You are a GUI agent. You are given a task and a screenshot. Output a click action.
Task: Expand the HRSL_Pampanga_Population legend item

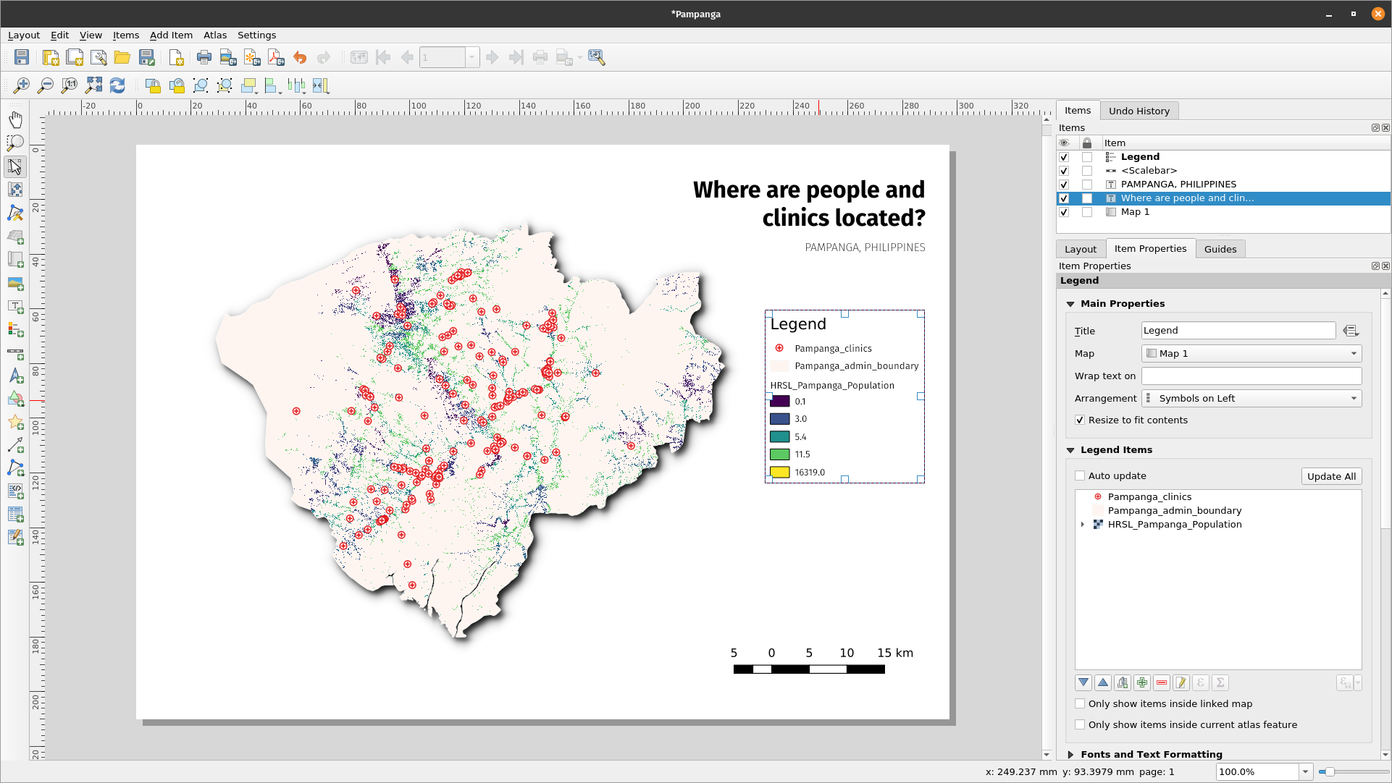tap(1083, 525)
